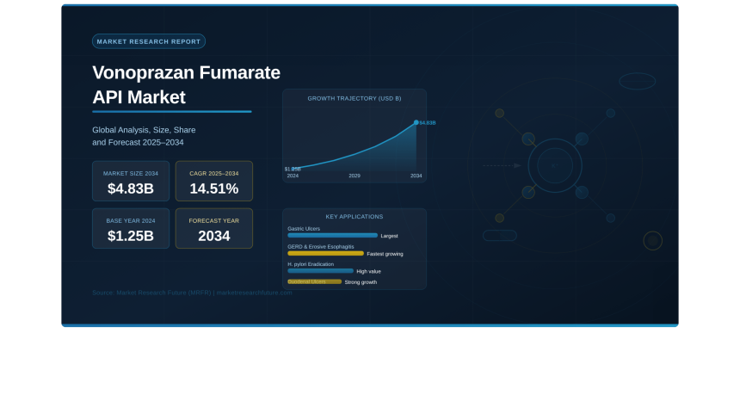Click the $4.83B endpoint on growth chart
740x395 pixels.
pos(416,122)
